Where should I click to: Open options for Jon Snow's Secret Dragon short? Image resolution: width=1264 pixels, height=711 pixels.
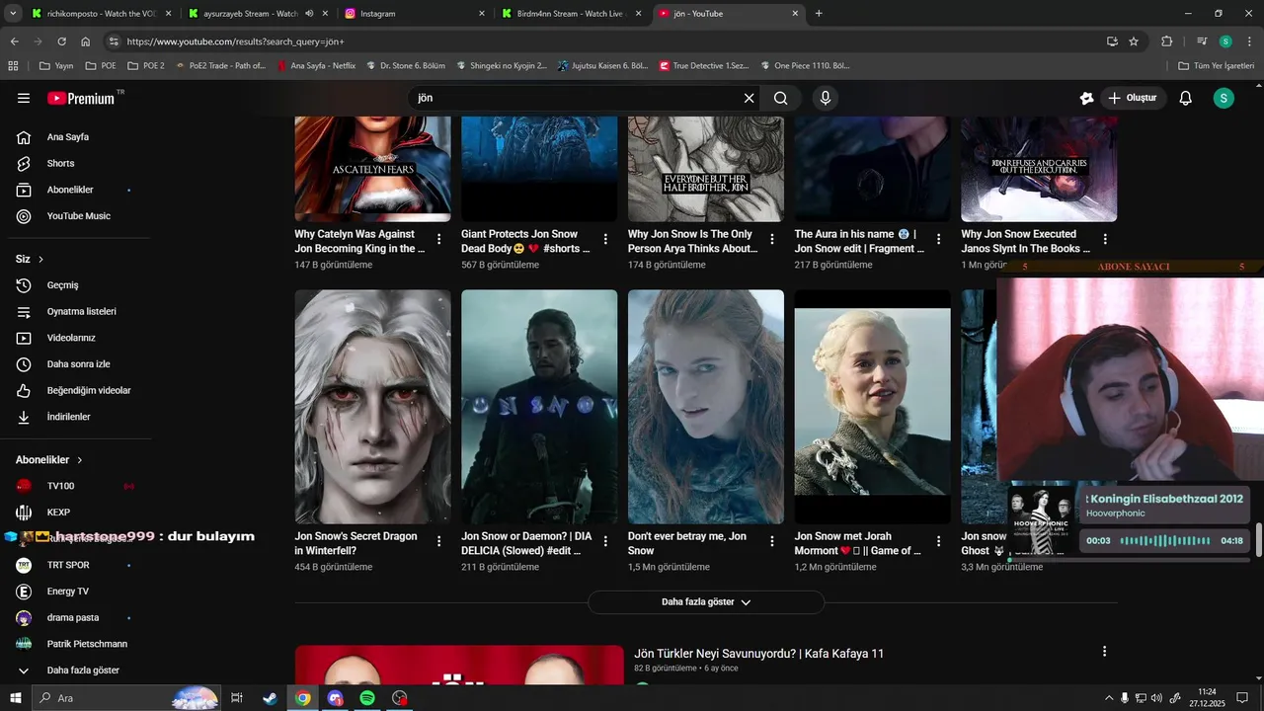[439, 541]
